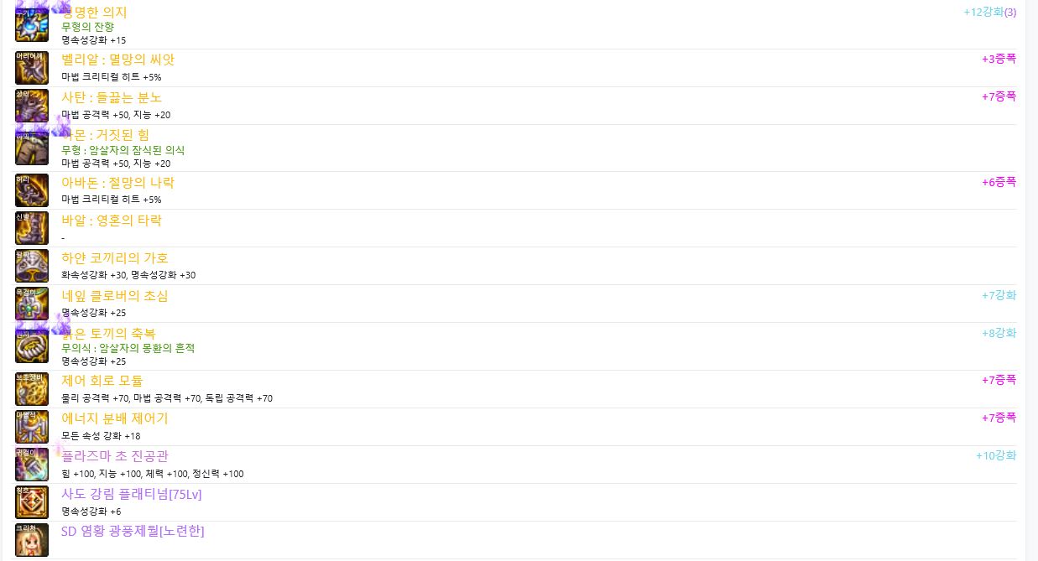
Task: Open the 제어 회로 모듈 item name
Action: tap(102, 381)
